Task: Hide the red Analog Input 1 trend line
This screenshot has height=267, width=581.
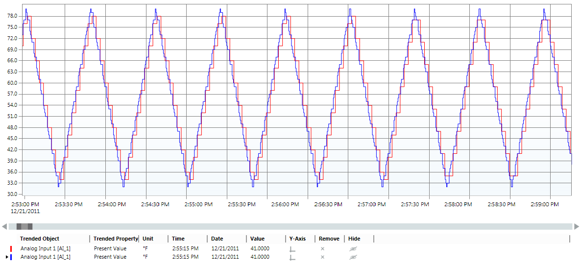Action: click(x=352, y=249)
